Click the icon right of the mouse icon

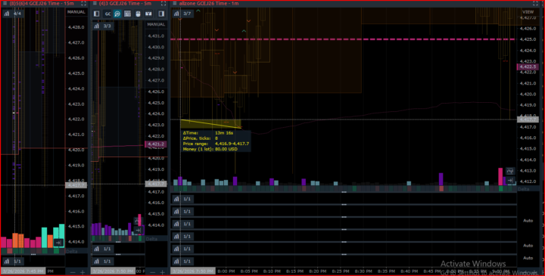pos(148,14)
